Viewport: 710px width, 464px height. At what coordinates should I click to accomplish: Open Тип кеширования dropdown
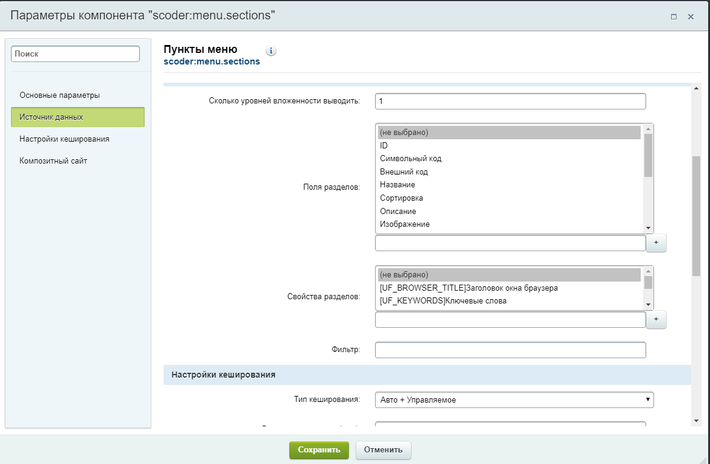tap(514, 400)
